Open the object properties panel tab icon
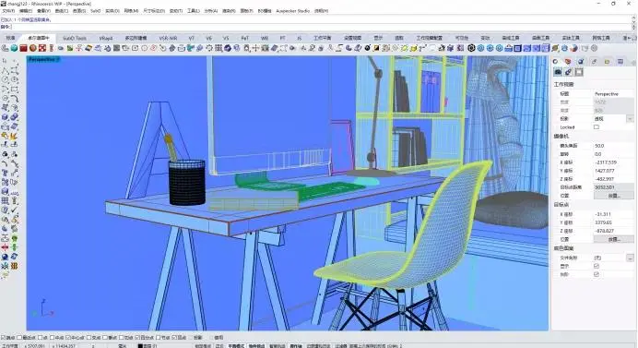The height and width of the screenshot is (348, 638). [x=556, y=62]
